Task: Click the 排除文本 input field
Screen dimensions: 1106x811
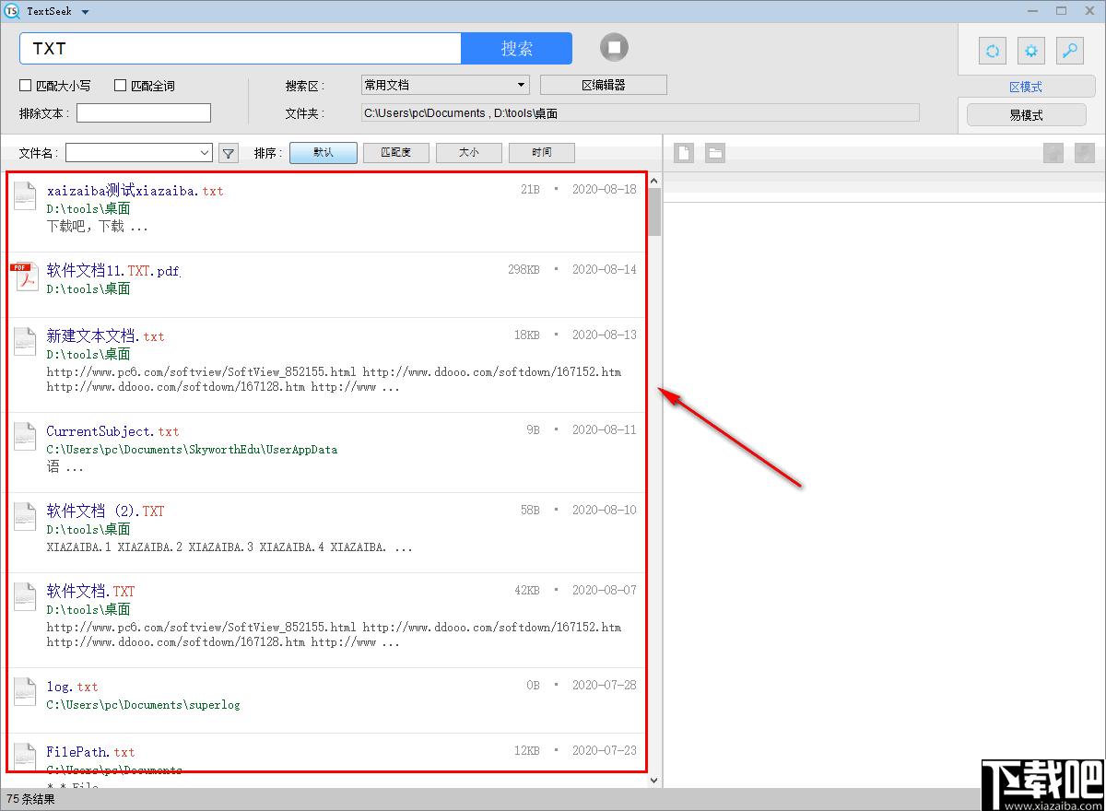Action: [x=144, y=113]
